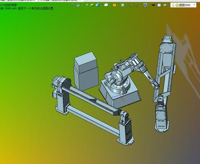Expand the arrow next to blue globe icon

pos(149,5)
